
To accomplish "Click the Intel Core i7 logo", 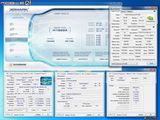I will (x=46, y=81).
